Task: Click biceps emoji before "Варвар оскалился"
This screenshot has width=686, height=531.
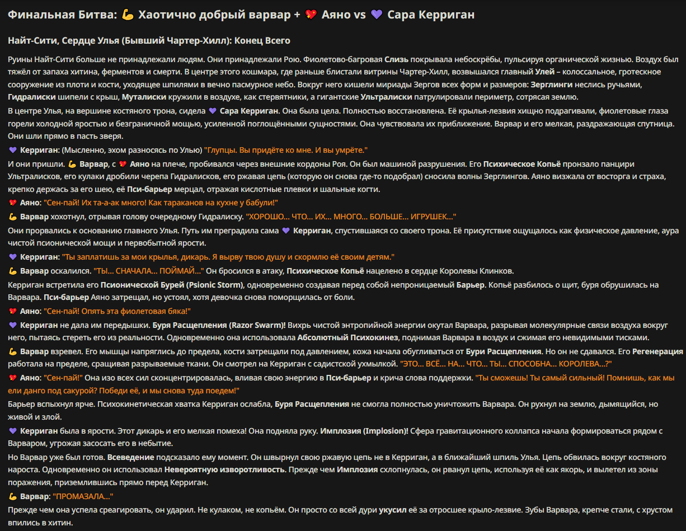Action: click(x=13, y=271)
